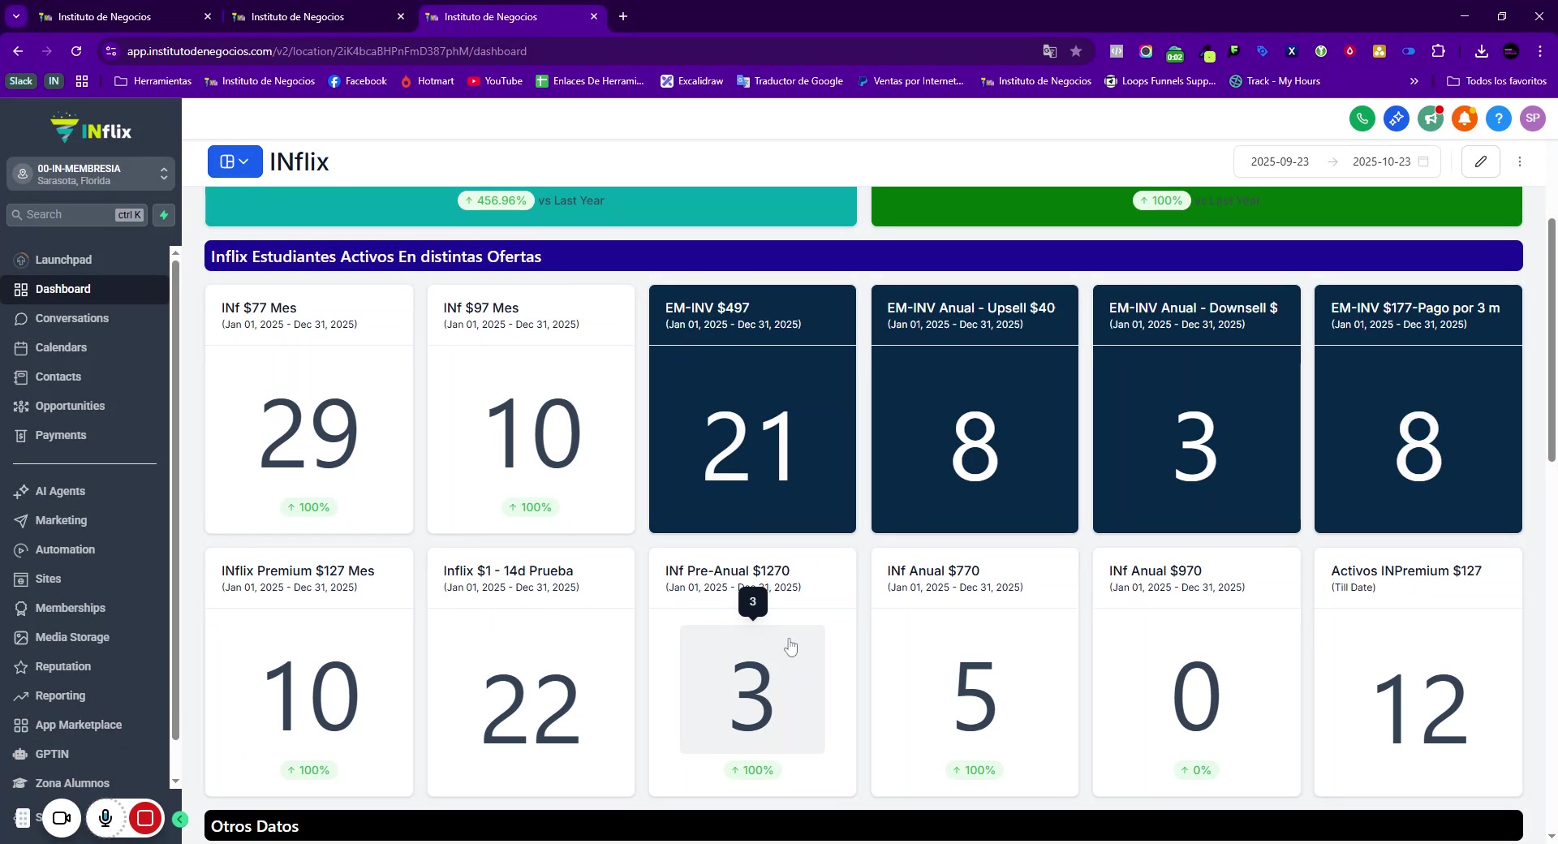Open the Facebook bookmark
Image resolution: width=1558 pixels, height=844 pixels.
(358, 81)
